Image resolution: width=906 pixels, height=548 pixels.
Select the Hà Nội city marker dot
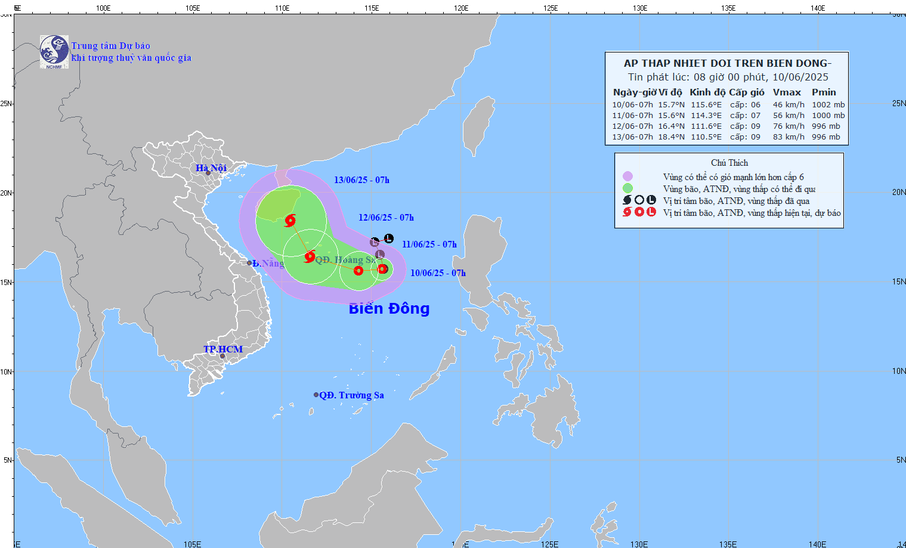pyautogui.click(x=208, y=173)
